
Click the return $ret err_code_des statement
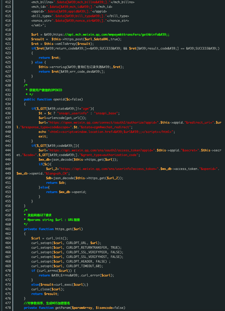tap(72, 72)
